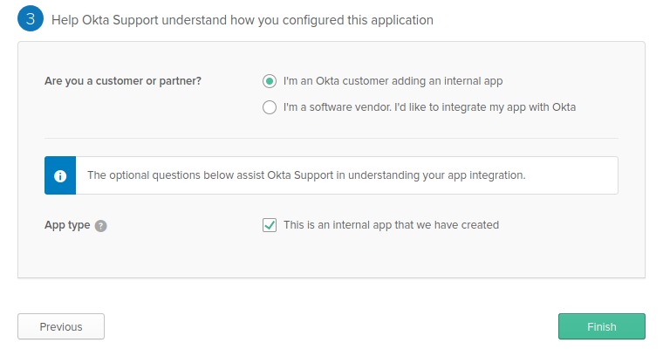This screenshot has height=356, width=663.
Task: Go back with the Previous button
Action: [61, 326]
